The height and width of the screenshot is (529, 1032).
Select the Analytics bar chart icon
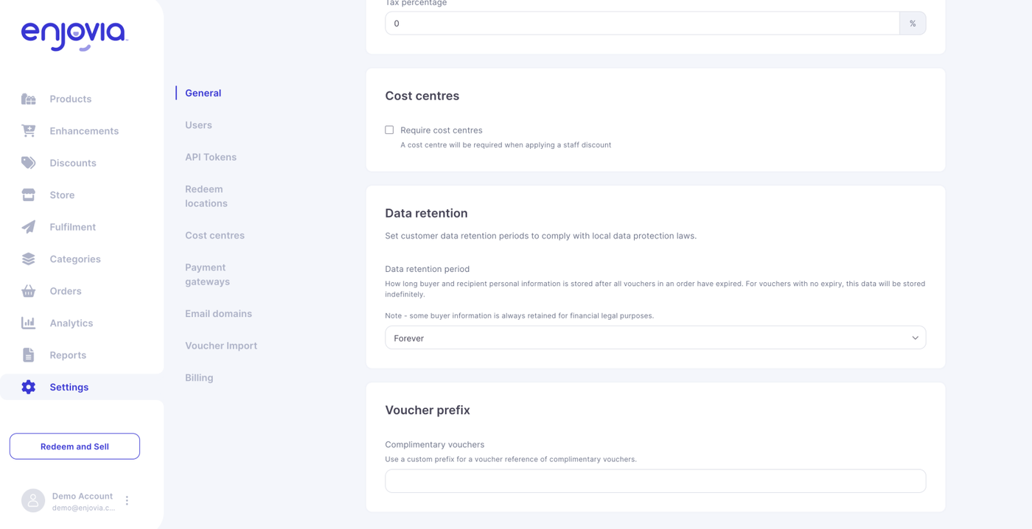click(x=29, y=323)
